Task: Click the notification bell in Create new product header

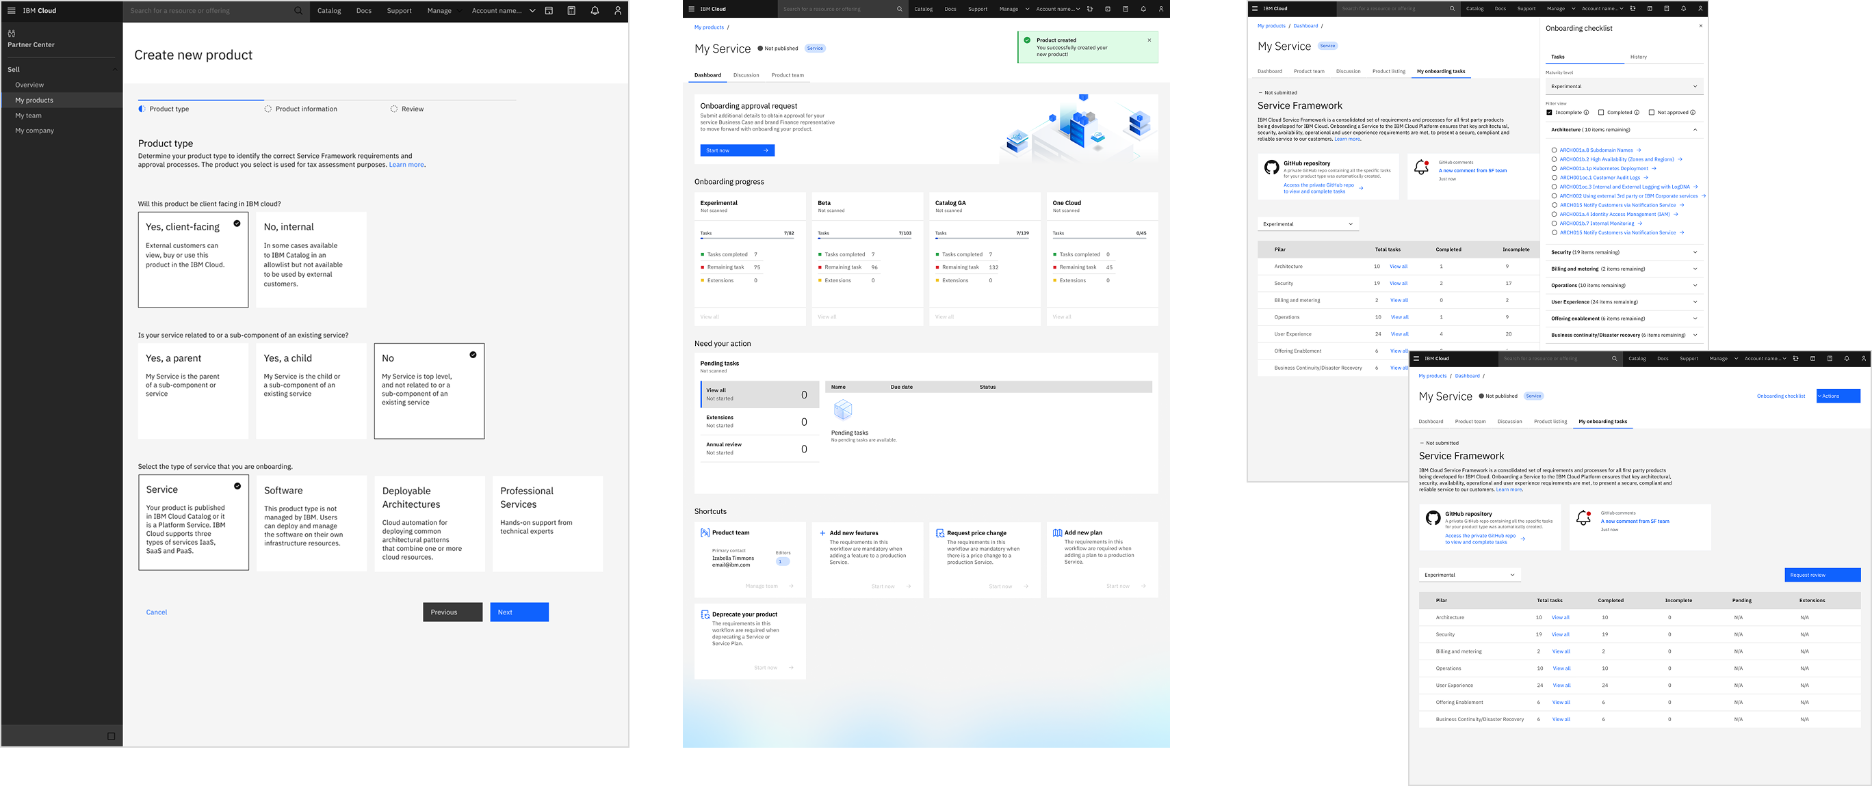Action: point(595,11)
